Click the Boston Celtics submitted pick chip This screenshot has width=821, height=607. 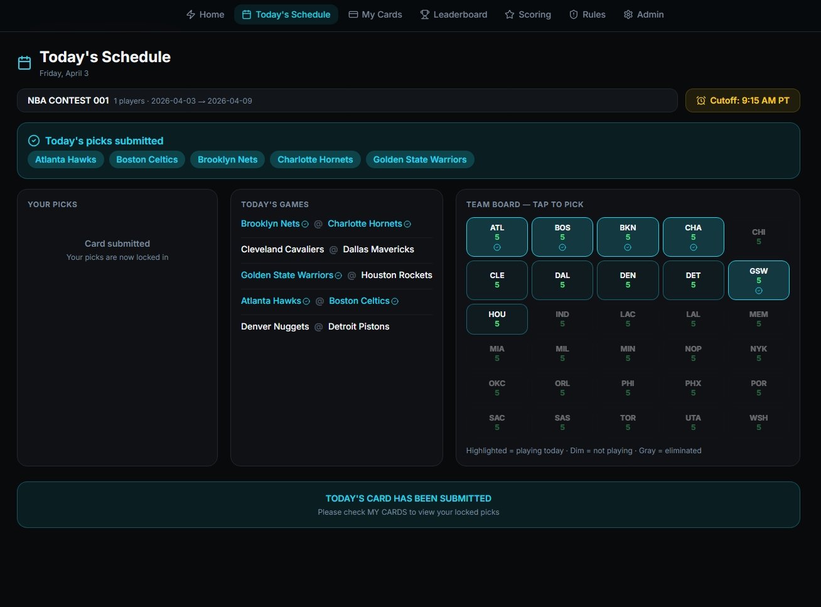(147, 159)
